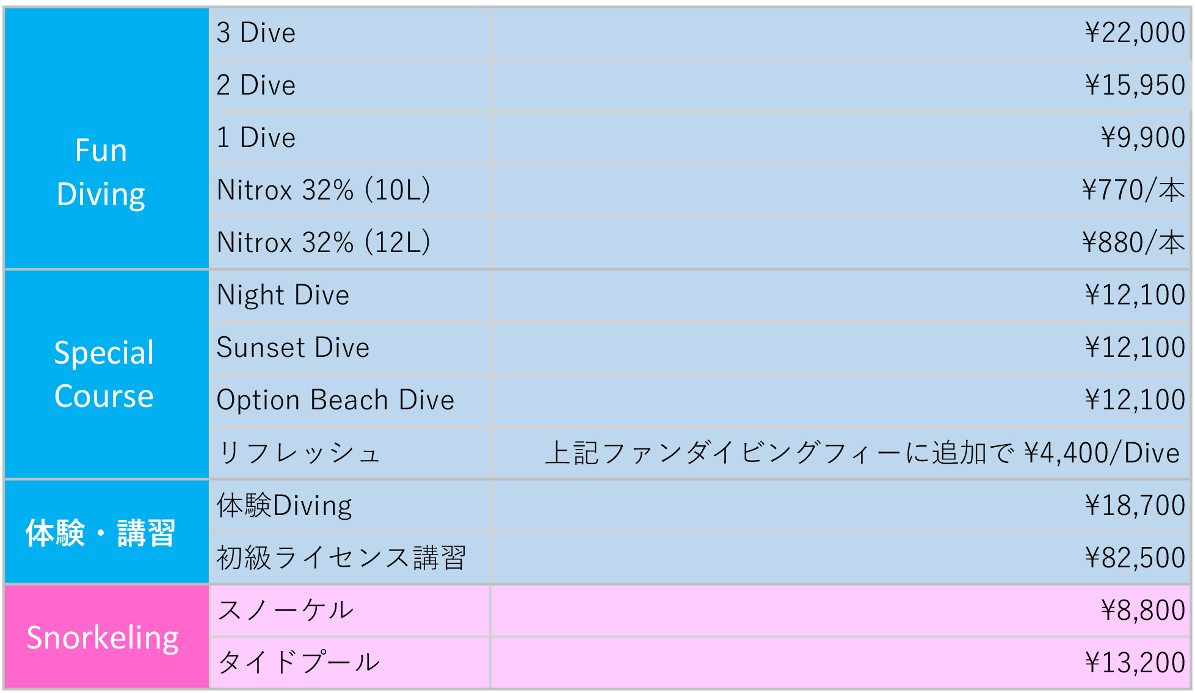Screen dimensions: 1195x693
Task: Select the pink Snorkeling category cell
Action: (x=103, y=637)
